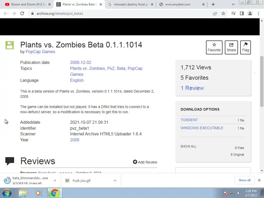Click SHOW ALL download files
The image size is (264, 198).
(188, 146)
